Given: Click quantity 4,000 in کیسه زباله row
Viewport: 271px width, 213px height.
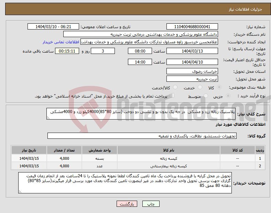Looking at the screenshot, I should pos(64,158).
